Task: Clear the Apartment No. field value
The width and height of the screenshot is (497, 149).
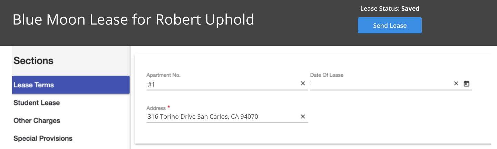Action: click(x=303, y=84)
